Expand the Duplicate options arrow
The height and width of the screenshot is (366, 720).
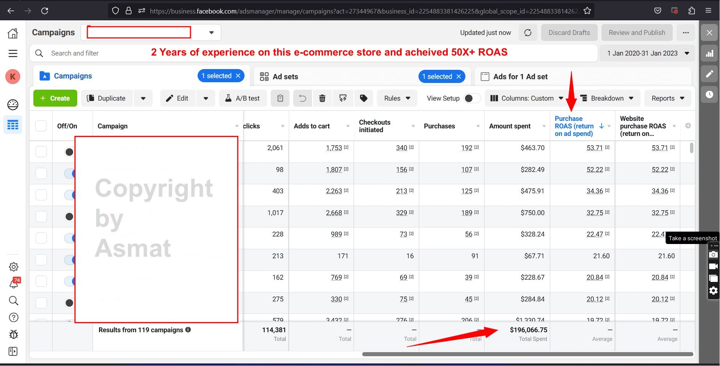pos(143,98)
